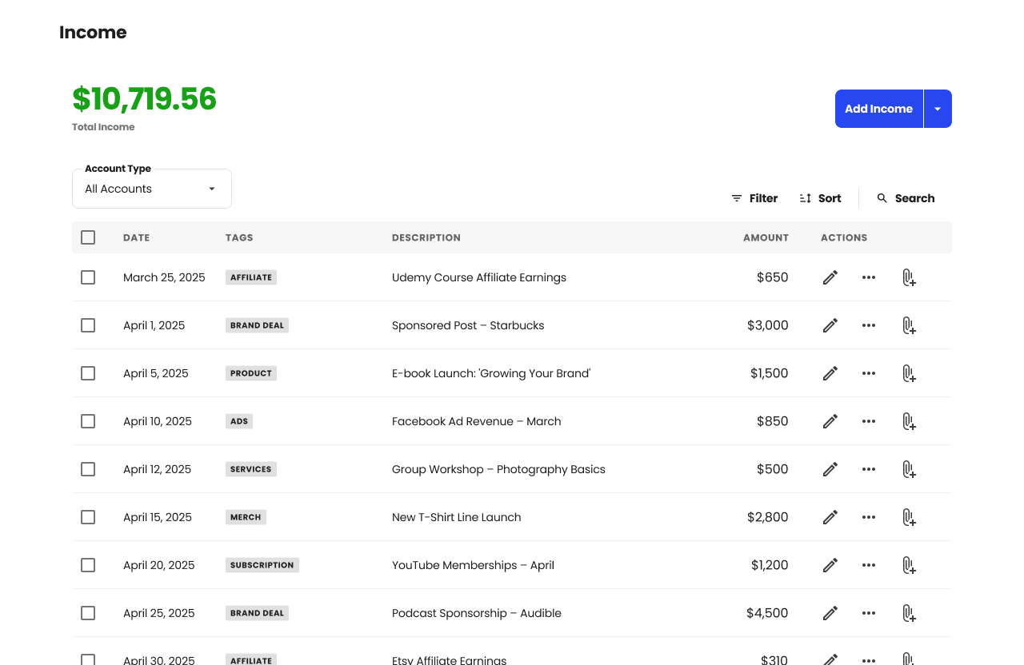Open the Sort options

(x=819, y=197)
